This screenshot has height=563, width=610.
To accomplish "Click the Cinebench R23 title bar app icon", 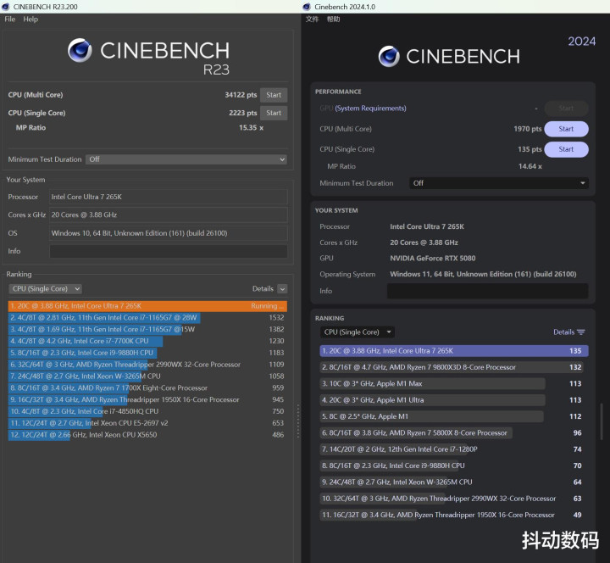I will click(x=6, y=7).
